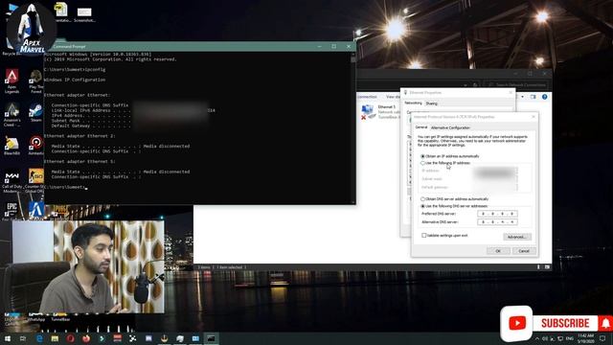
Task: Open the Epic Games desktop shortcut
Action: tap(11, 211)
